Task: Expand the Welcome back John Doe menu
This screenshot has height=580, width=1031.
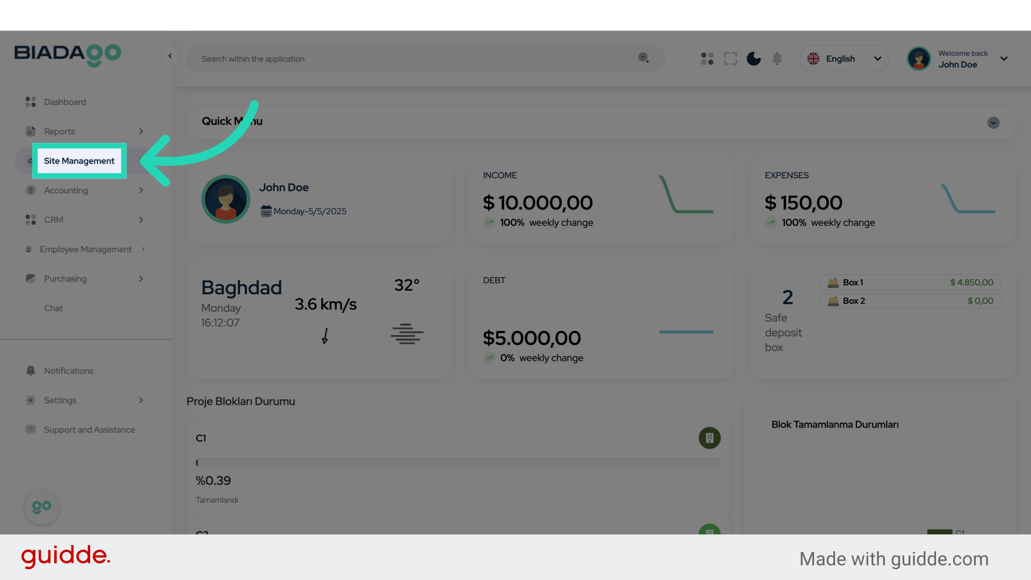Action: (x=1004, y=59)
